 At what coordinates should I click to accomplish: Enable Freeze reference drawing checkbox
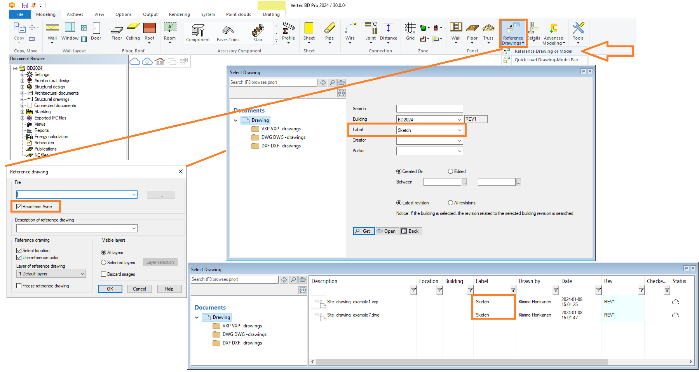pos(19,286)
